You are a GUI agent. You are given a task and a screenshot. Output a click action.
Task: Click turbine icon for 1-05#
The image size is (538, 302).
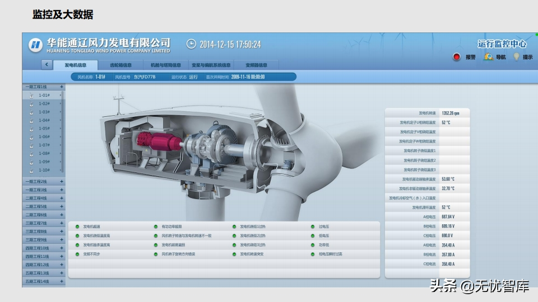click(31, 129)
